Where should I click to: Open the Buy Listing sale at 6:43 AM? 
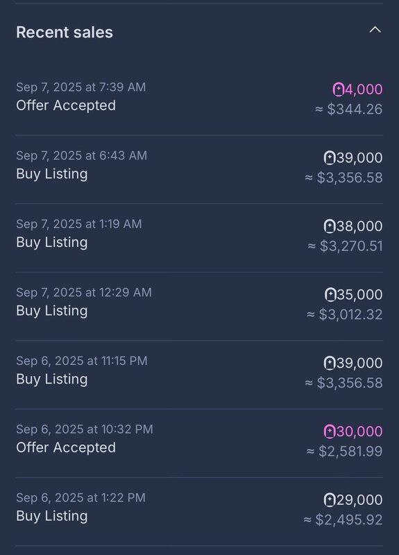click(199, 167)
